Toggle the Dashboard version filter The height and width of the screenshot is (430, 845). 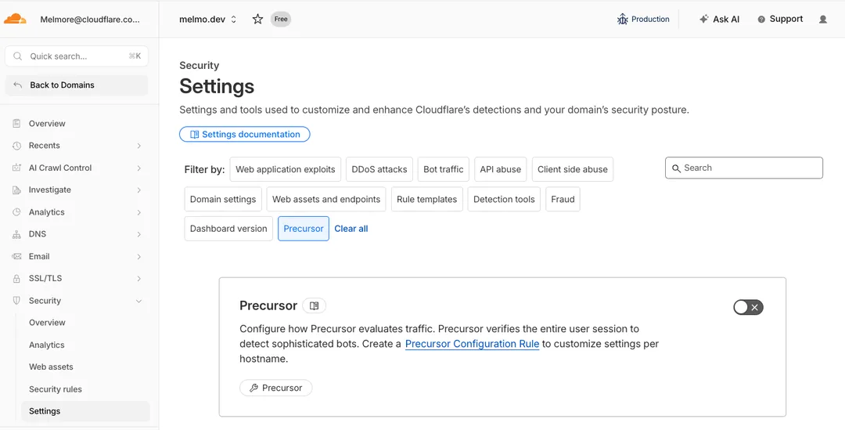[228, 229]
